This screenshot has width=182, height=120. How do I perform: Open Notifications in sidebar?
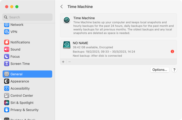pyautogui.click(x=27, y=42)
